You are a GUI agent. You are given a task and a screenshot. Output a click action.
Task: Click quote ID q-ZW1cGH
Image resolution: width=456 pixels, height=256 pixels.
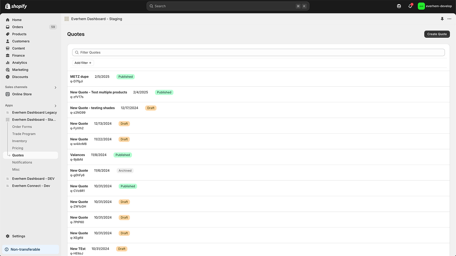coord(78,207)
